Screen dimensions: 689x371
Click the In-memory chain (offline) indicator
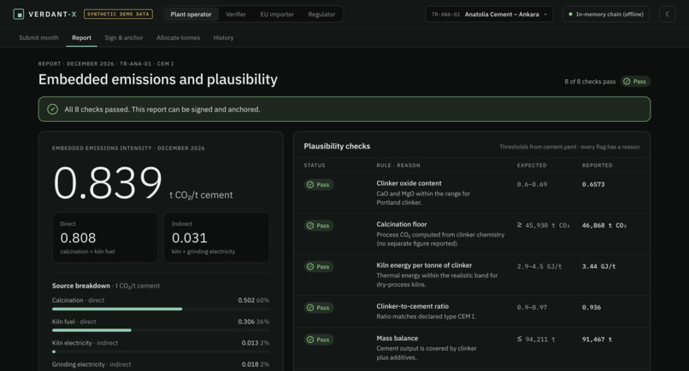(606, 14)
